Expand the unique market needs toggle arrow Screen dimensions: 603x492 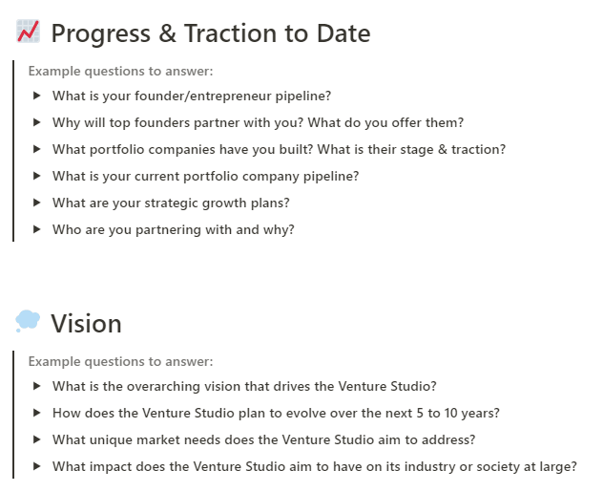[37, 439]
